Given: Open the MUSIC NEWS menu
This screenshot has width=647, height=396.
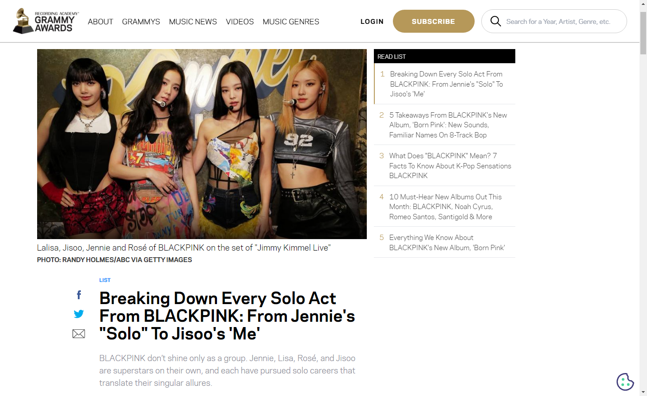Looking at the screenshot, I should pyautogui.click(x=193, y=22).
